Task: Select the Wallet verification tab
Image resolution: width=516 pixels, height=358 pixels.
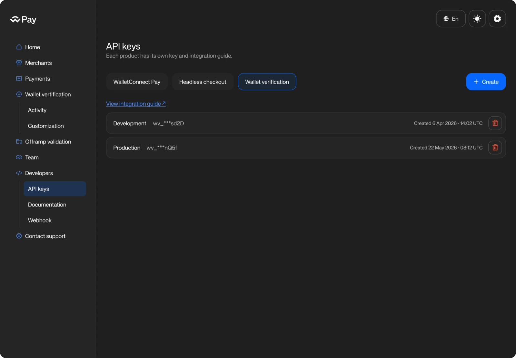Action: (267, 82)
